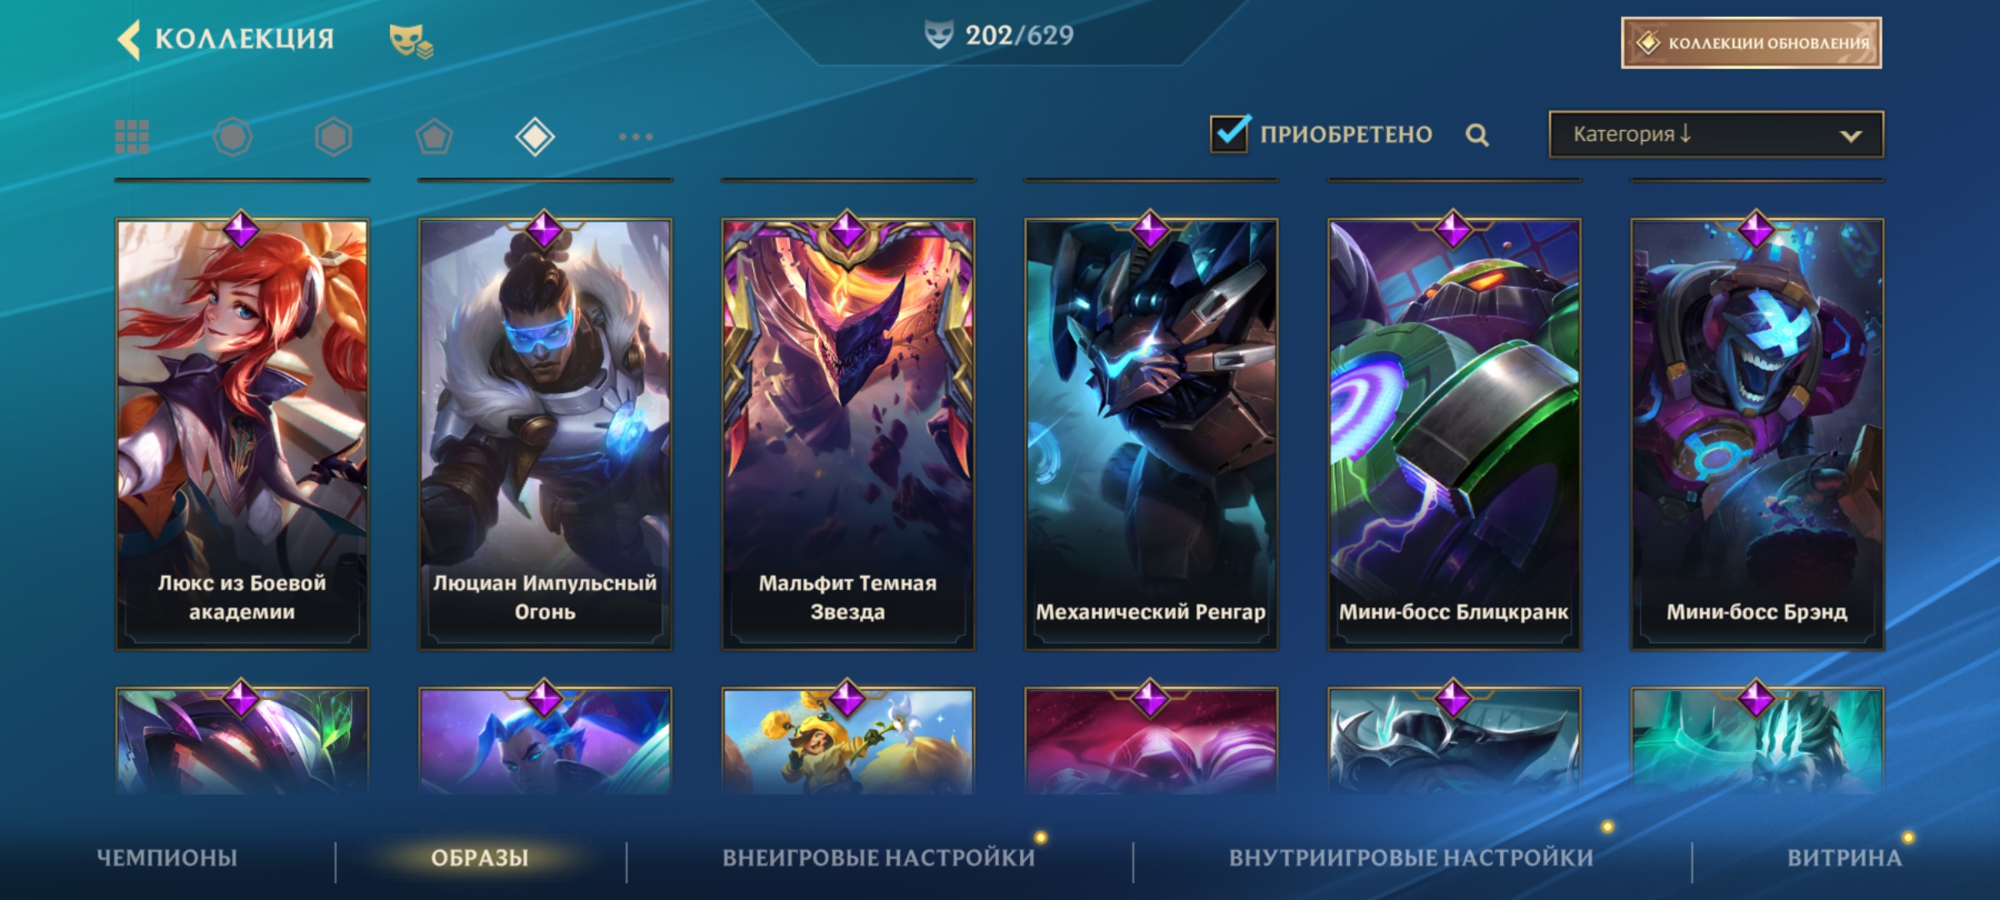The image size is (2000, 900).
Task: Filter by the pentagon rarity icon
Action: (434, 137)
